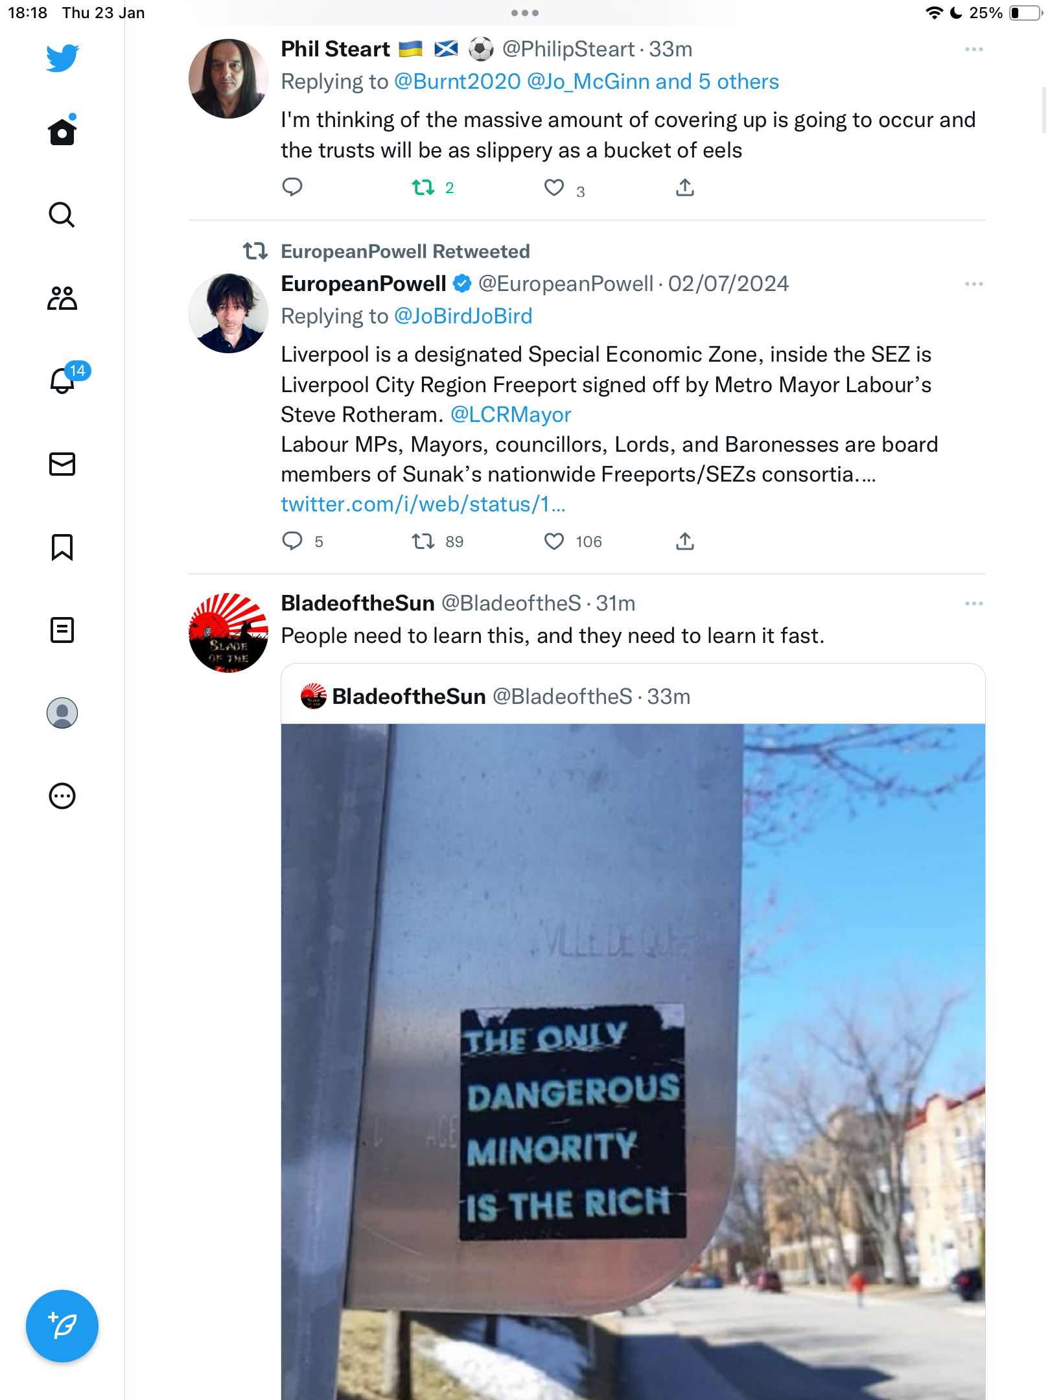Viewport: 1050px width, 1400px height.
Task: Open the Search magnifier in sidebar
Action: point(62,215)
